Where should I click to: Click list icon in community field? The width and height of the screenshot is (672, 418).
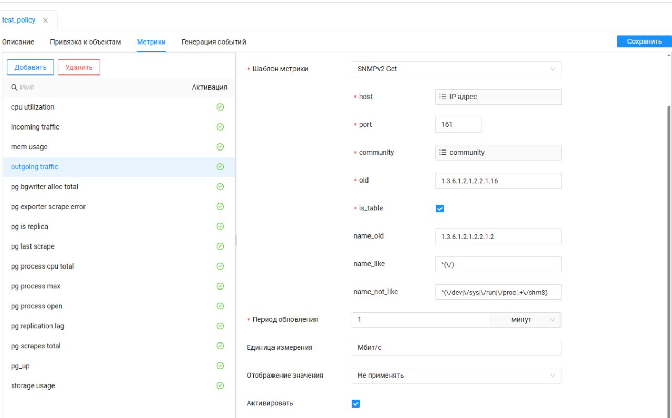[443, 153]
